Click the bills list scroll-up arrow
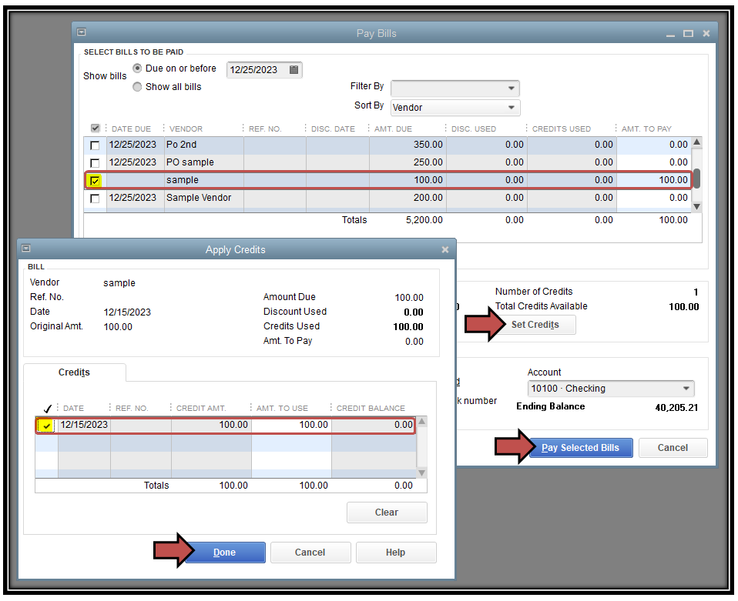The width and height of the screenshot is (738, 601). coord(697,142)
